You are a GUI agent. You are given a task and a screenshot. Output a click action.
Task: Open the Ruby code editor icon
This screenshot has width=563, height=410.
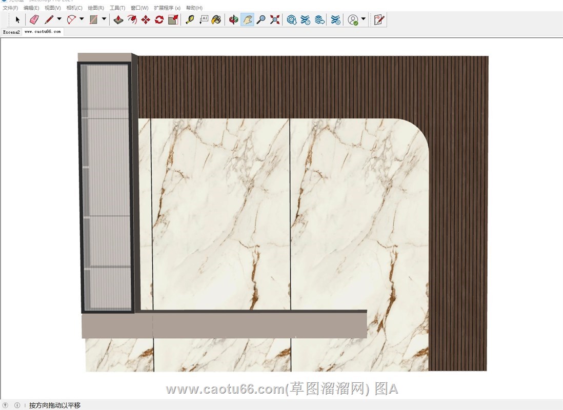tap(379, 20)
